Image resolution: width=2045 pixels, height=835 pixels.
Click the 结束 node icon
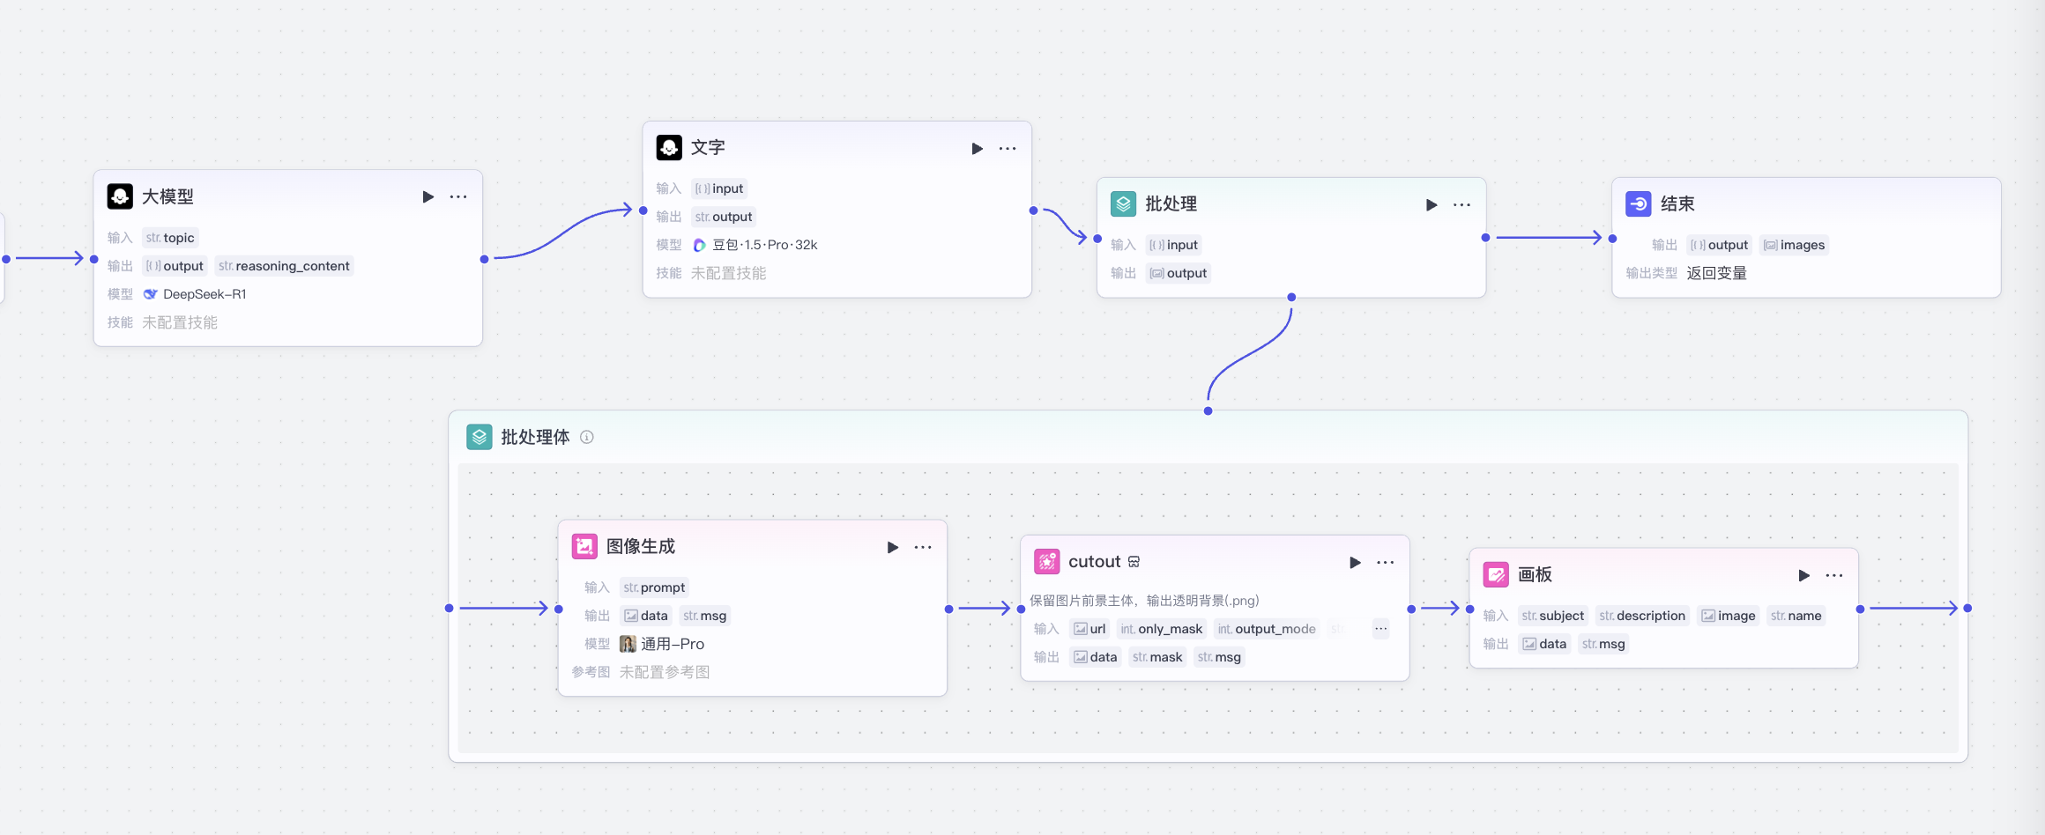point(1638,203)
